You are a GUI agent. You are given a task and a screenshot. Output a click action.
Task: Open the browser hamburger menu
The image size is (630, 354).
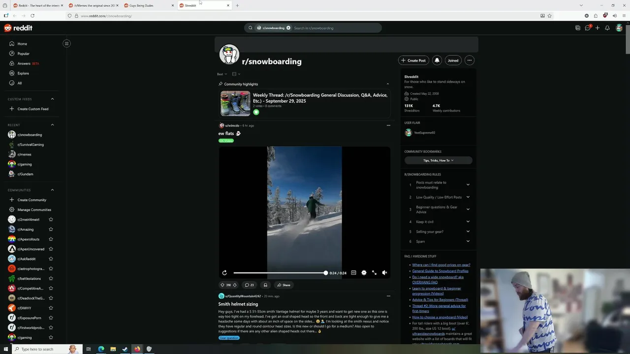624,16
